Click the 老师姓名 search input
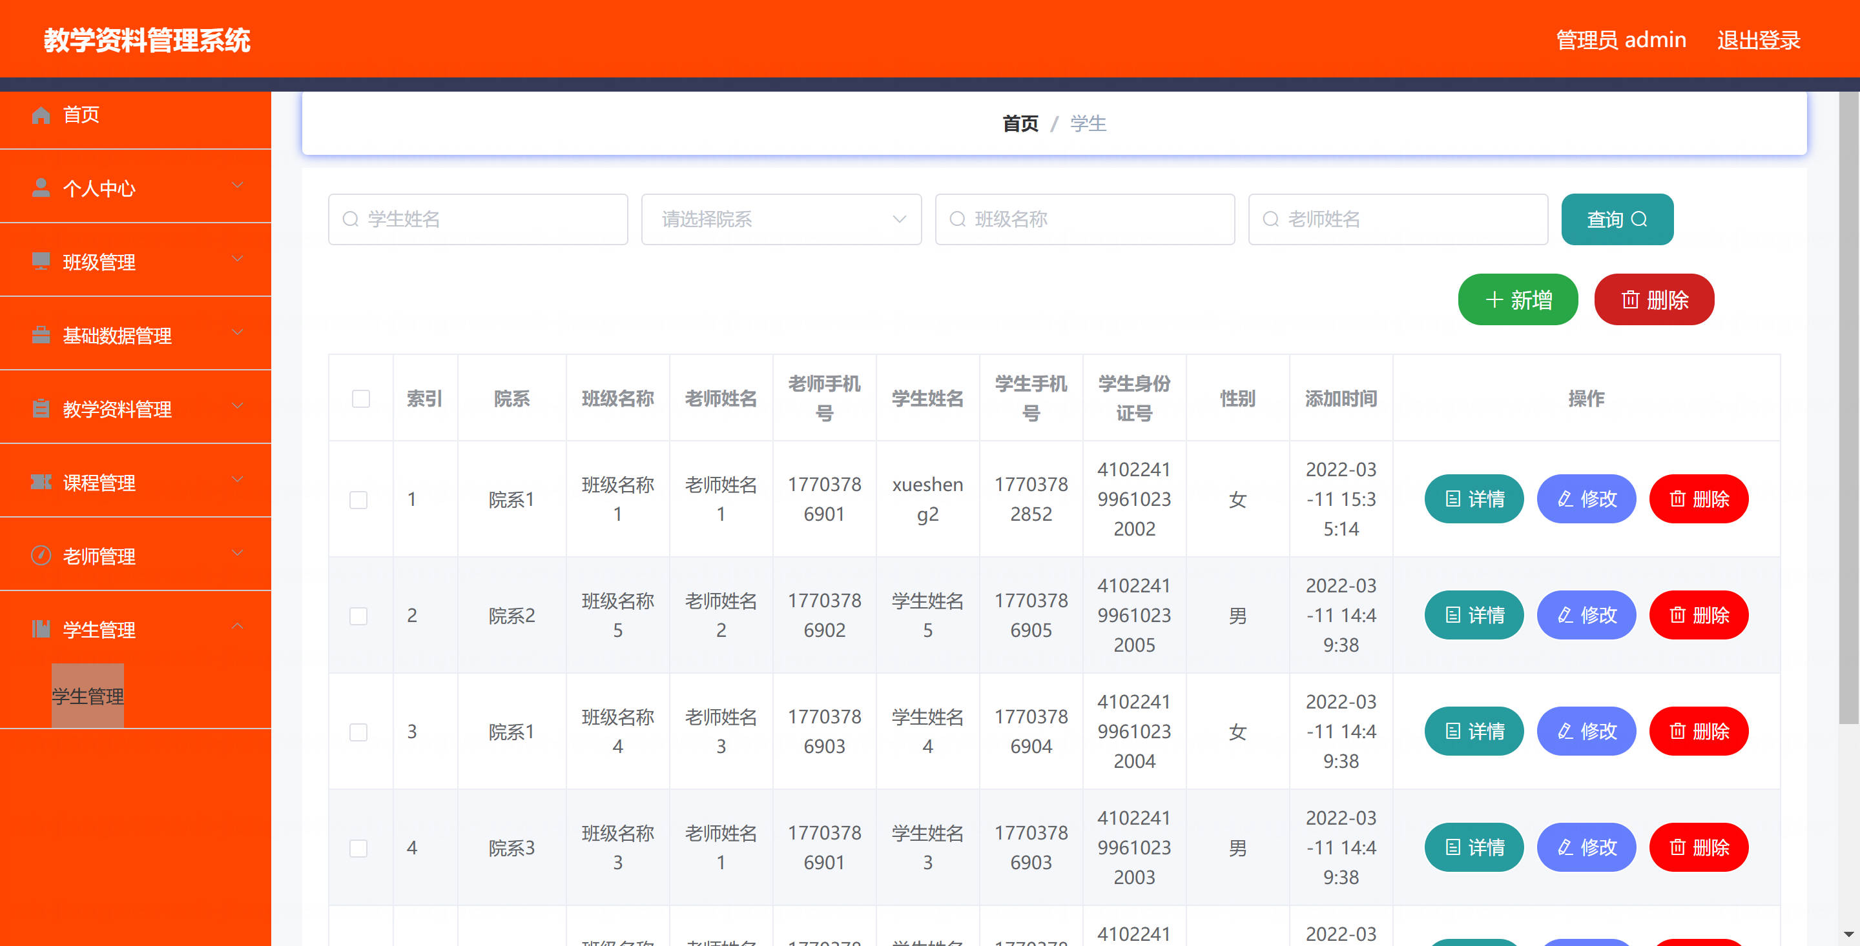The width and height of the screenshot is (1860, 946). pyautogui.click(x=1399, y=219)
